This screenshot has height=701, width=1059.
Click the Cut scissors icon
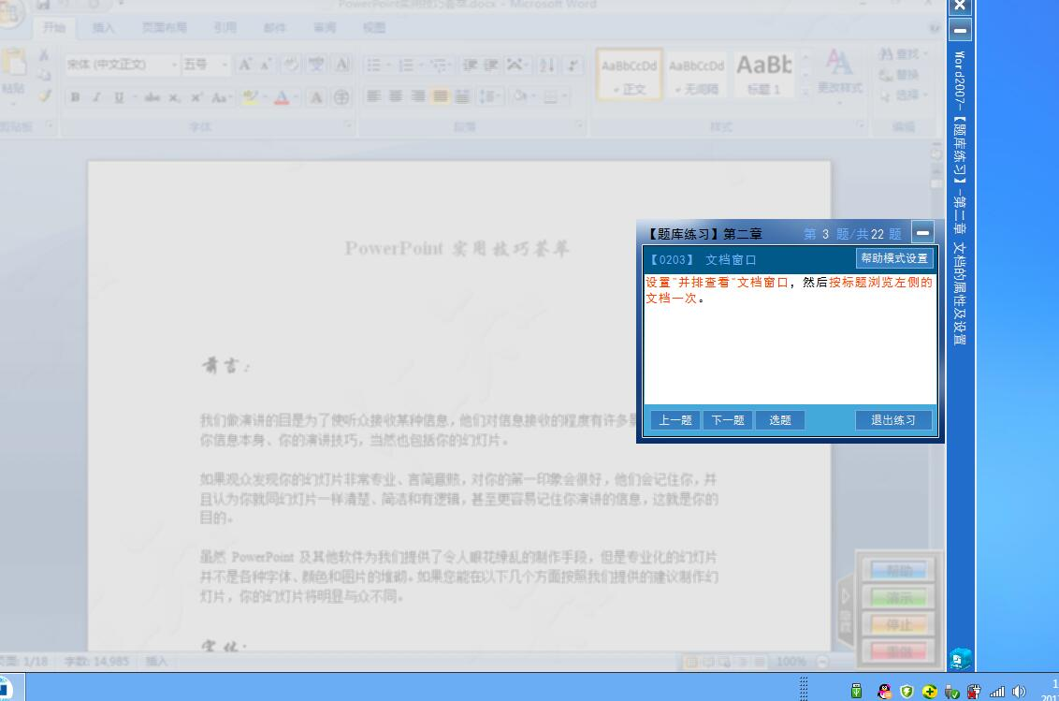[43, 55]
